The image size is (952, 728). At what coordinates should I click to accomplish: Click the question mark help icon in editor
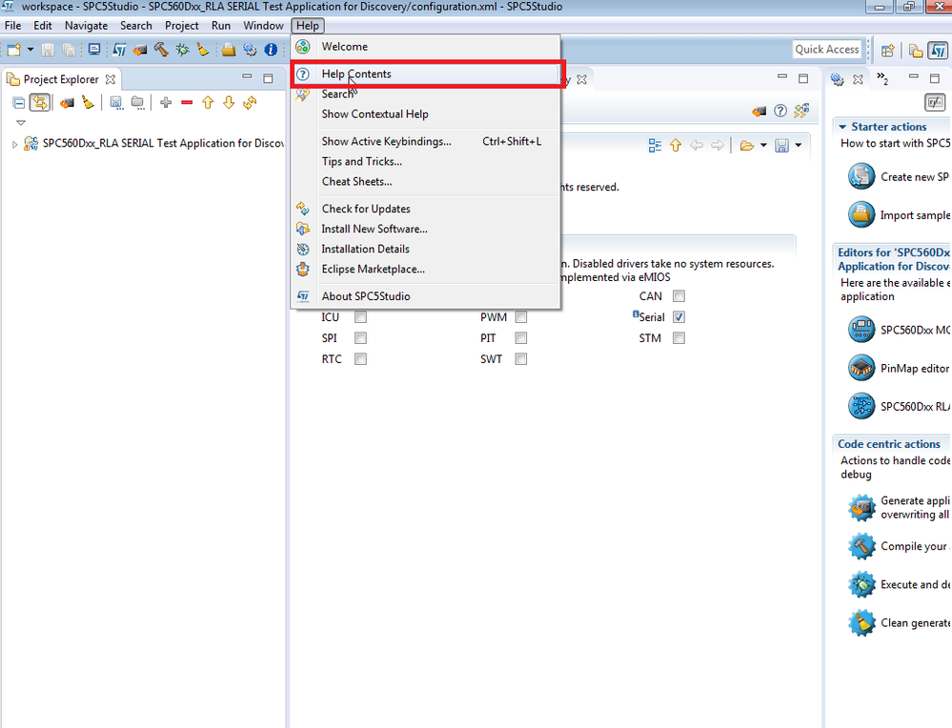tap(780, 111)
